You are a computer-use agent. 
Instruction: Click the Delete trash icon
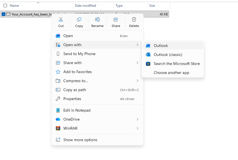point(134,20)
